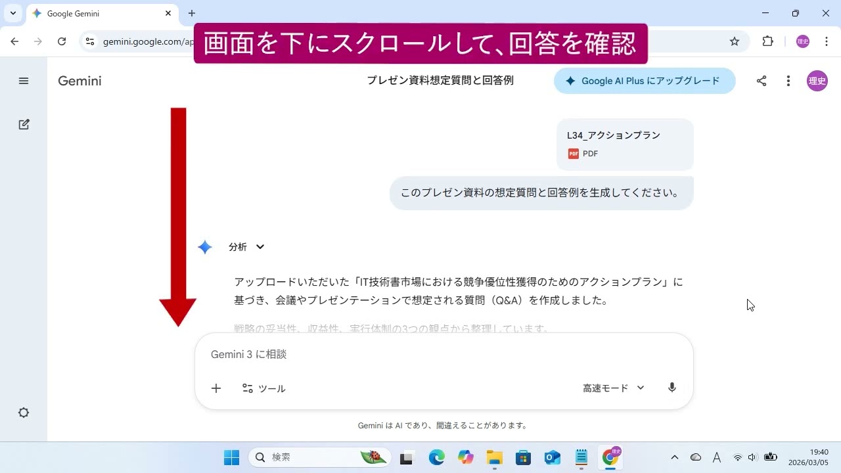The image size is (841, 473).
Task: Click the browser address bar URL
Action: tap(148, 41)
